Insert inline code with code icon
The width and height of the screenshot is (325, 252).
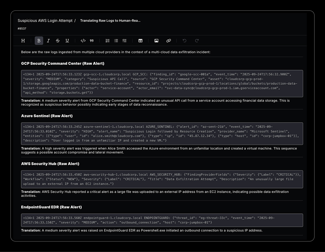click(x=83, y=41)
